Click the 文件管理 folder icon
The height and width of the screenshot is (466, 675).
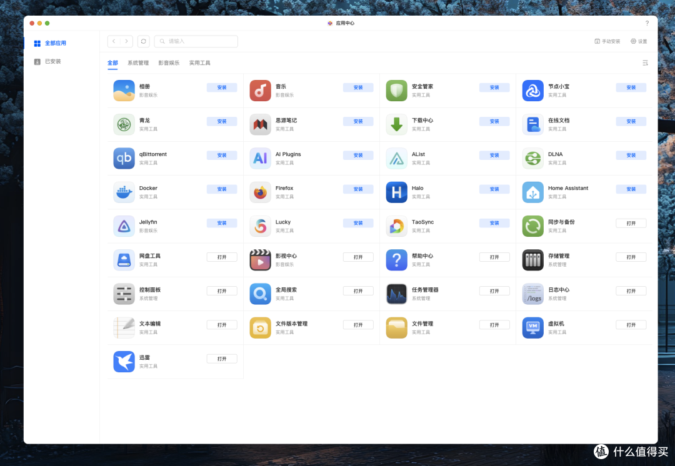pos(396,328)
